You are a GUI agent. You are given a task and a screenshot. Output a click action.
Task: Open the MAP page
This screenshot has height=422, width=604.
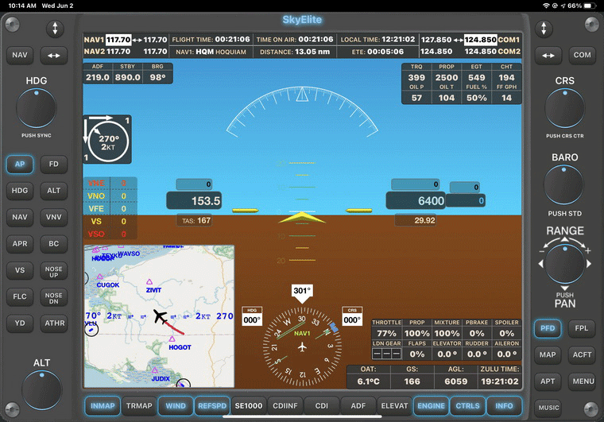tap(548, 354)
